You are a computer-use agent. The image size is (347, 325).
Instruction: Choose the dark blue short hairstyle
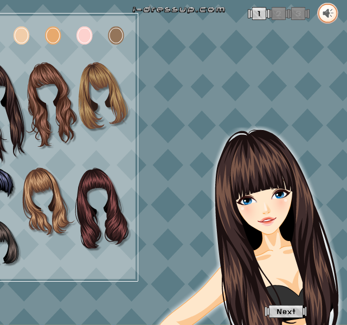pos(5,183)
